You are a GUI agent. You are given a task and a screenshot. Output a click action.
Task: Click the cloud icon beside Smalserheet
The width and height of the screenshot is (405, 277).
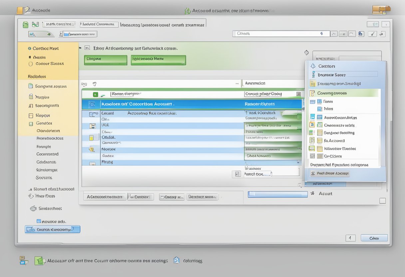point(33,208)
